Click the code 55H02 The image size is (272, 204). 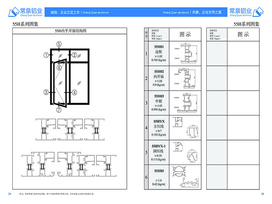pyautogui.click(x=159, y=72)
